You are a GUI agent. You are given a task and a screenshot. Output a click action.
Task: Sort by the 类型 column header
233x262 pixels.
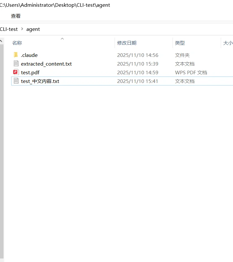pos(180,43)
